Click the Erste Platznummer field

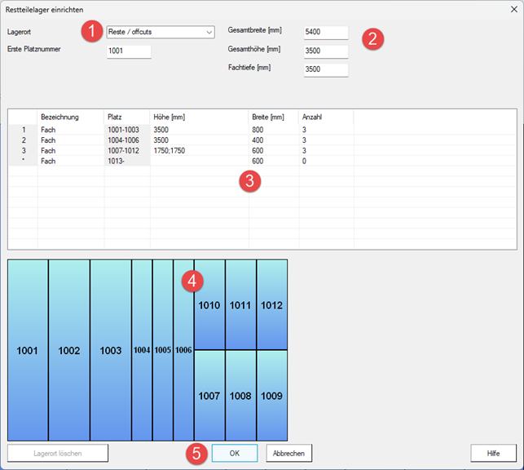(x=129, y=51)
